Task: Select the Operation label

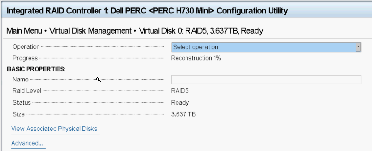Action: (x=26, y=47)
